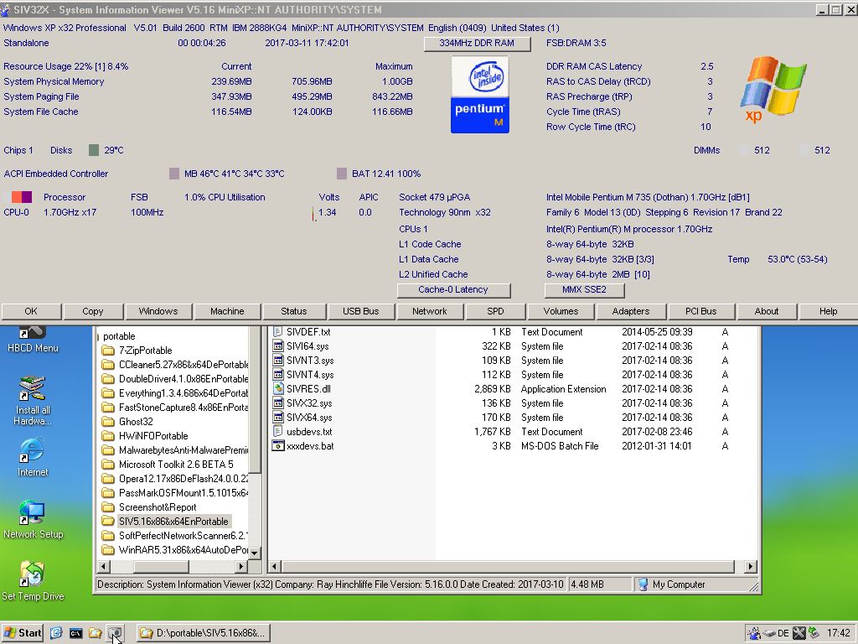
Task: Click the red and purple Processor color indicator
Action: point(22,197)
